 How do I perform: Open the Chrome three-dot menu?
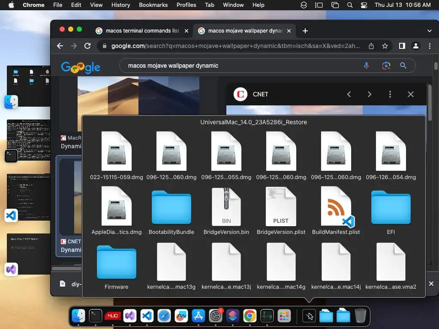click(430, 46)
